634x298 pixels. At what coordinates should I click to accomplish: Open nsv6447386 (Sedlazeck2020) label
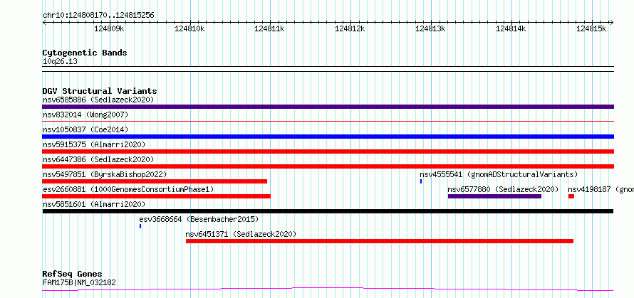98,159
